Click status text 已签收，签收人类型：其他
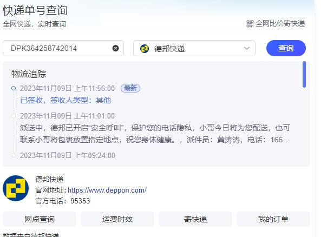The height and width of the screenshot is (237, 327). [x=66, y=100]
